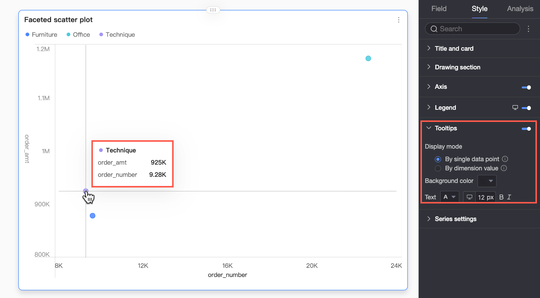Click the Display mode label
540x298 pixels.
pyautogui.click(x=443, y=146)
